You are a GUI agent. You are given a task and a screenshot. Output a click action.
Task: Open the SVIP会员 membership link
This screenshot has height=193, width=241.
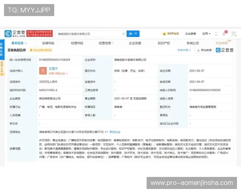point(171,33)
